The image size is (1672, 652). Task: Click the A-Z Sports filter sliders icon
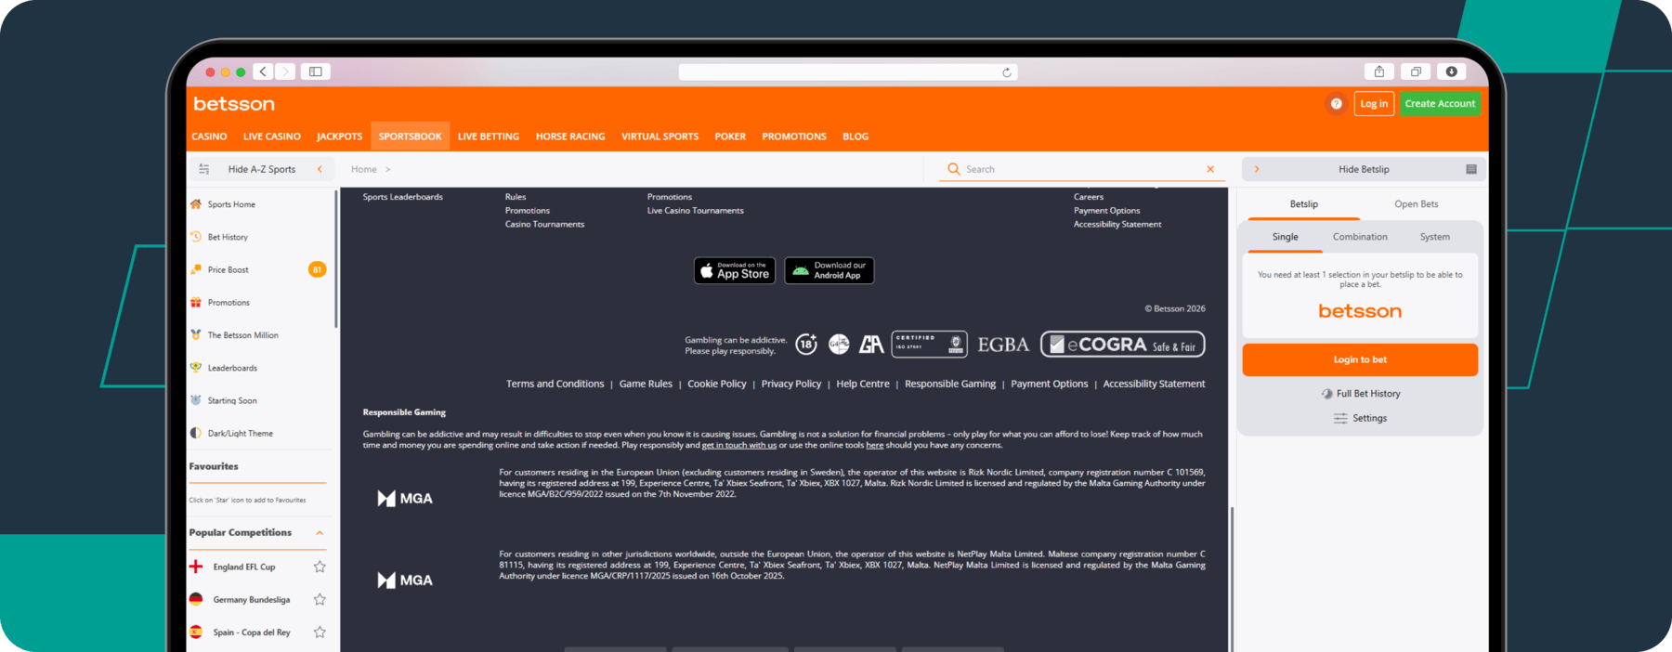204,169
